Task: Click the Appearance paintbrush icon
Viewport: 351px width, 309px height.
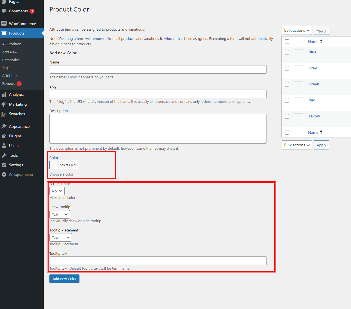Action: click(4, 126)
